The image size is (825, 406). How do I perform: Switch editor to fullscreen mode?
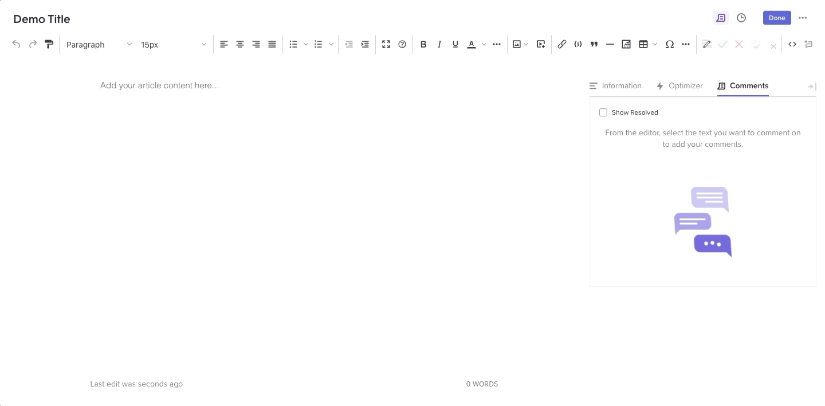pyautogui.click(x=386, y=44)
